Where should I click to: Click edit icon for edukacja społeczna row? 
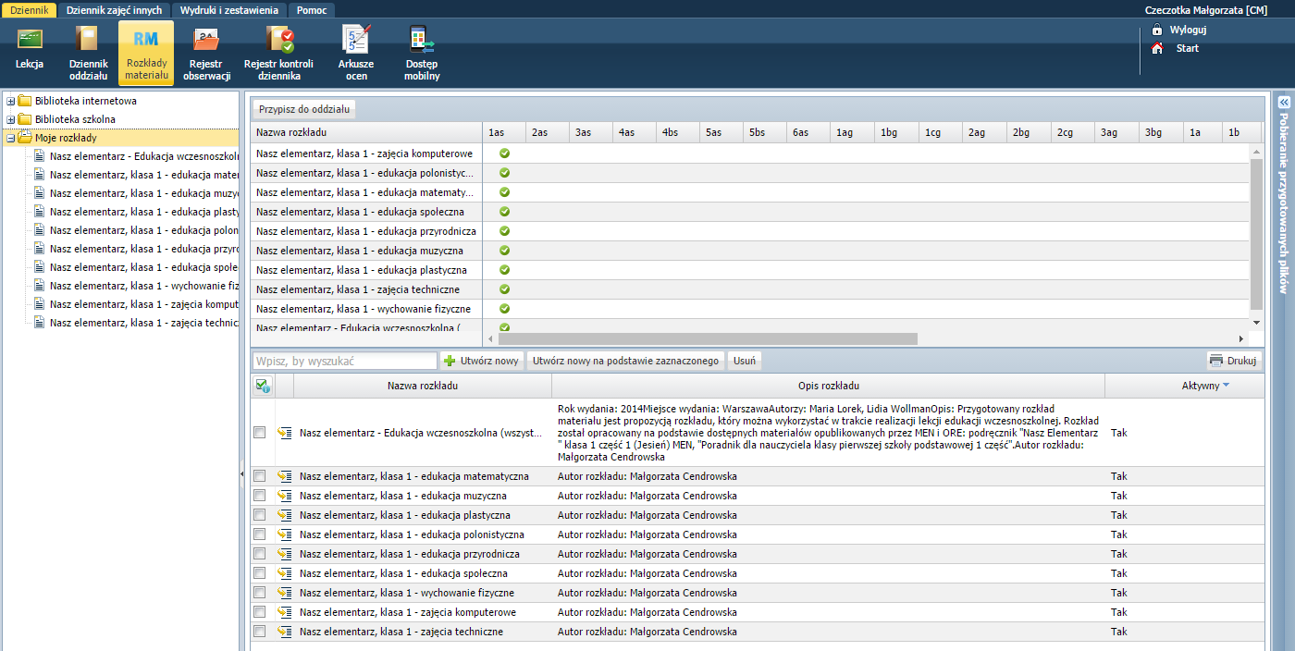[x=285, y=573]
